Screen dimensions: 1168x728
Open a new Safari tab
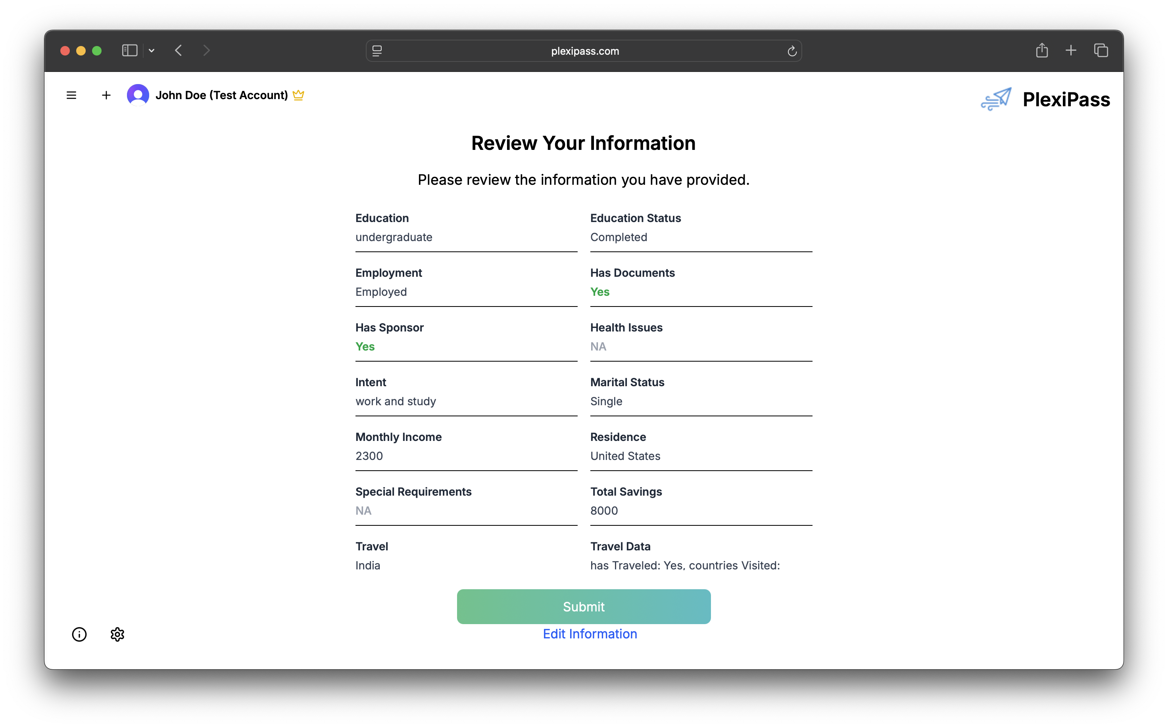1071,51
